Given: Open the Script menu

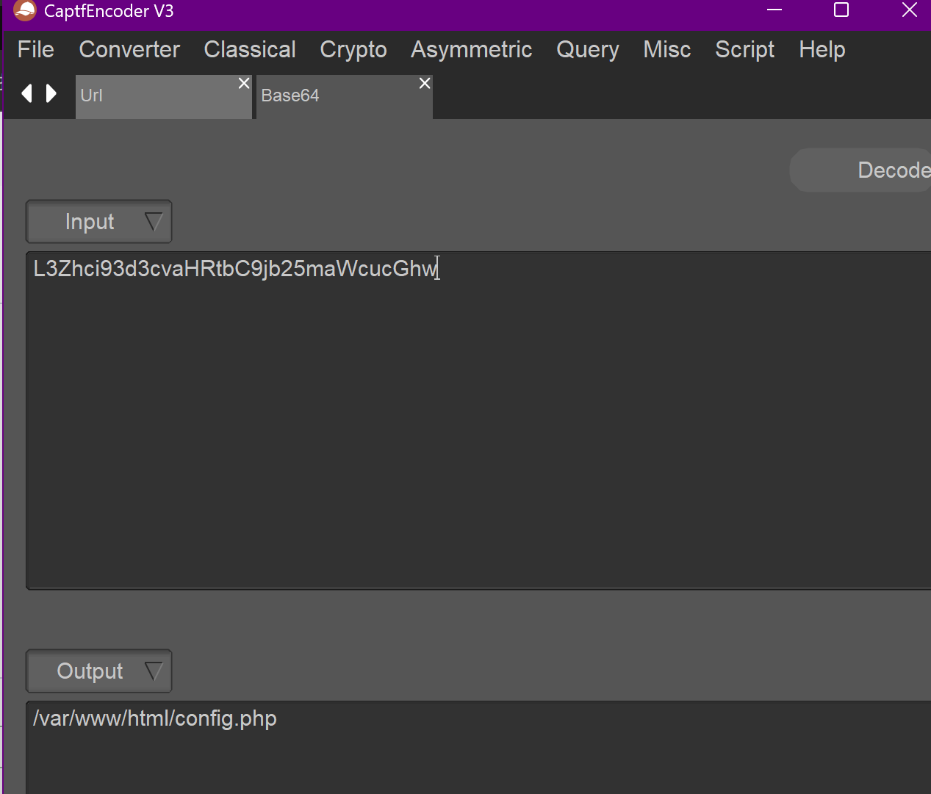Looking at the screenshot, I should 744,50.
